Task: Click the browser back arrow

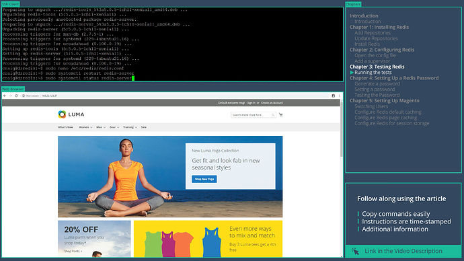Action: click(5, 96)
